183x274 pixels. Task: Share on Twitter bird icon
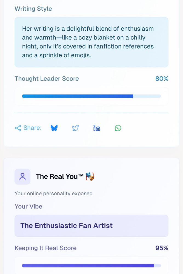pyautogui.click(x=75, y=128)
